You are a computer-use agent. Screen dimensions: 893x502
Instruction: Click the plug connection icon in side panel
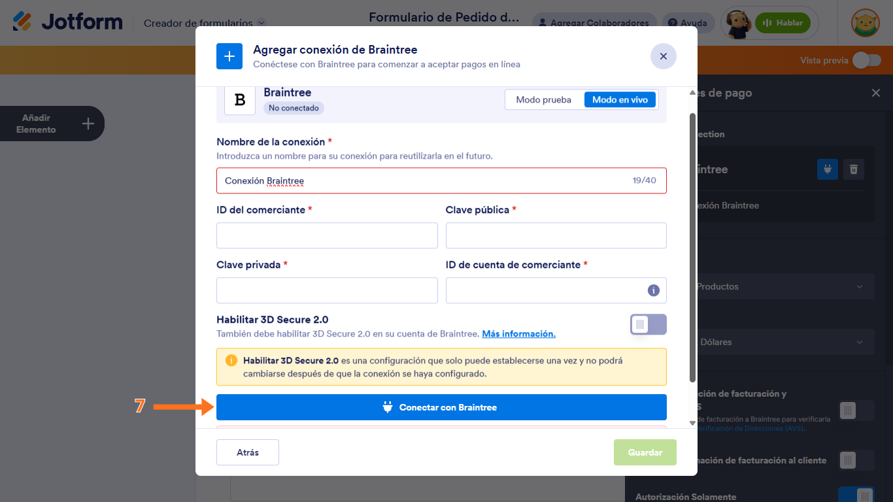click(x=828, y=169)
